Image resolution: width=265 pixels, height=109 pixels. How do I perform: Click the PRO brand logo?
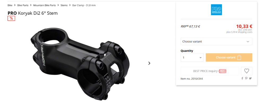pos(216,10)
